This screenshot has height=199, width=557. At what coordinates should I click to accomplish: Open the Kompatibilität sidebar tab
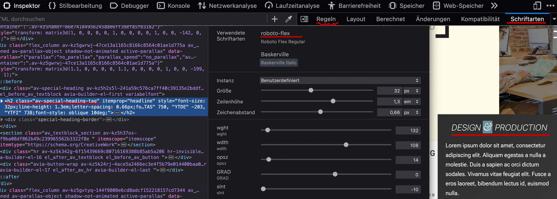coord(480,19)
